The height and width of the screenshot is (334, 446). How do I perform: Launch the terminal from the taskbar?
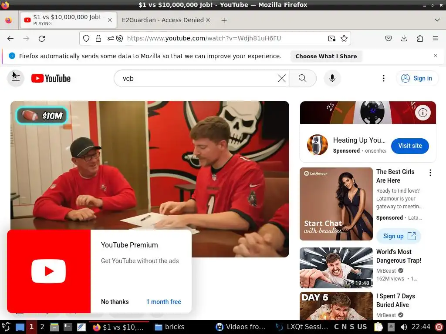(x=68, y=327)
